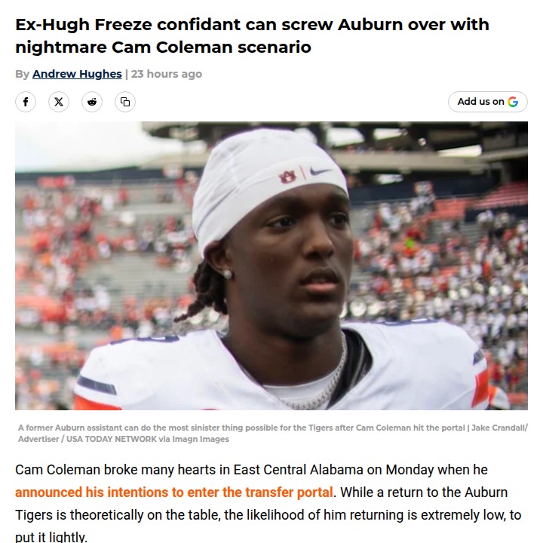Share the article on X
This screenshot has width=543, height=543.
click(x=59, y=102)
